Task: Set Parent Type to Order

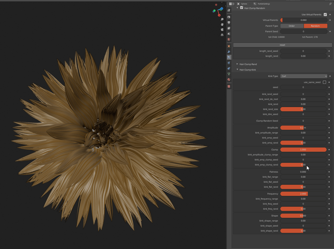Action: point(292,26)
